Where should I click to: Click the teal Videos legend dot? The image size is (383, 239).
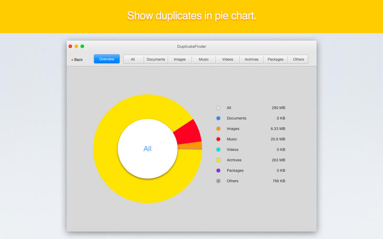pyautogui.click(x=218, y=150)
